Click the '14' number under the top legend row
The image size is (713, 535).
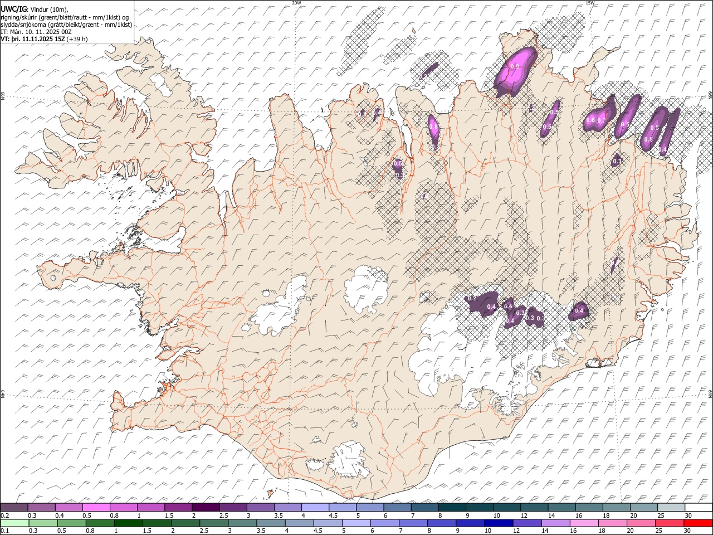pos(551,515)
